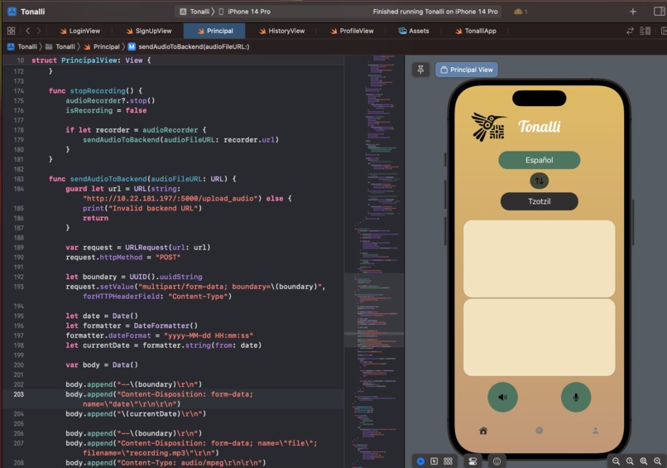Click the upper translation text box
The height and width of the screenshot is (468, 667).
point(539,258)
